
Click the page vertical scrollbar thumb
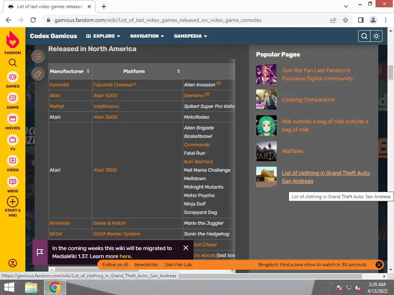391,73
